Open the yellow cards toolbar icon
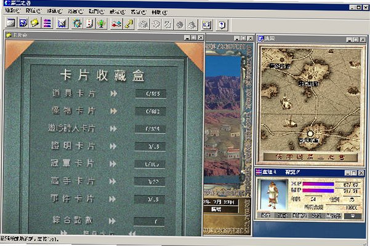The width and height of the screenshot is (370, 246). pos(35,23)
